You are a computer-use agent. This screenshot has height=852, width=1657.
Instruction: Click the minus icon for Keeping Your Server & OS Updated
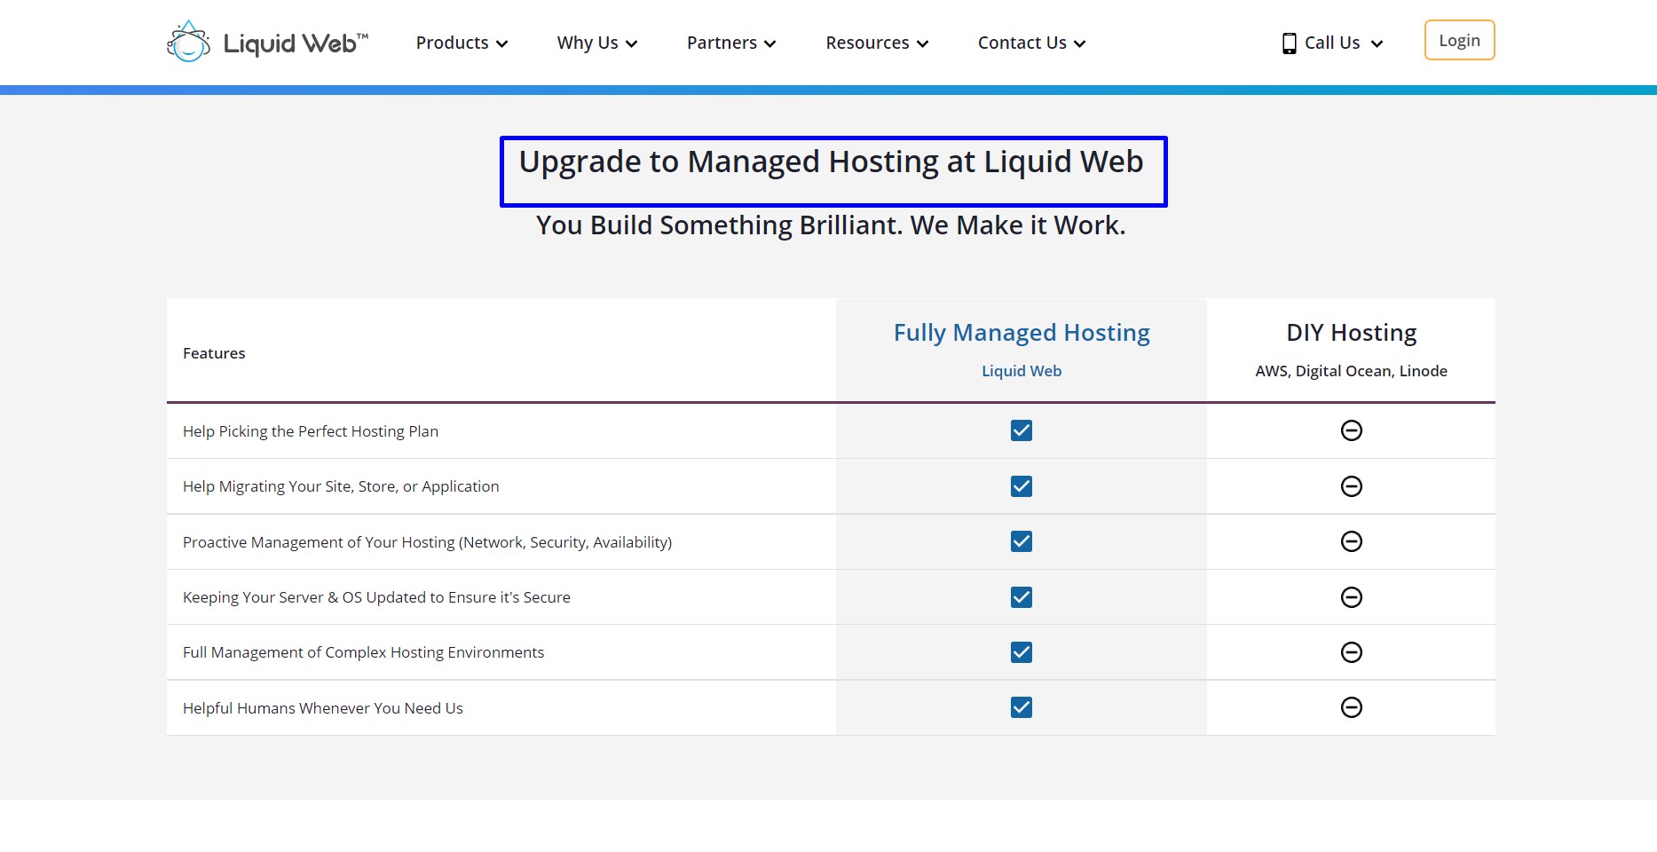(1351, 597)
